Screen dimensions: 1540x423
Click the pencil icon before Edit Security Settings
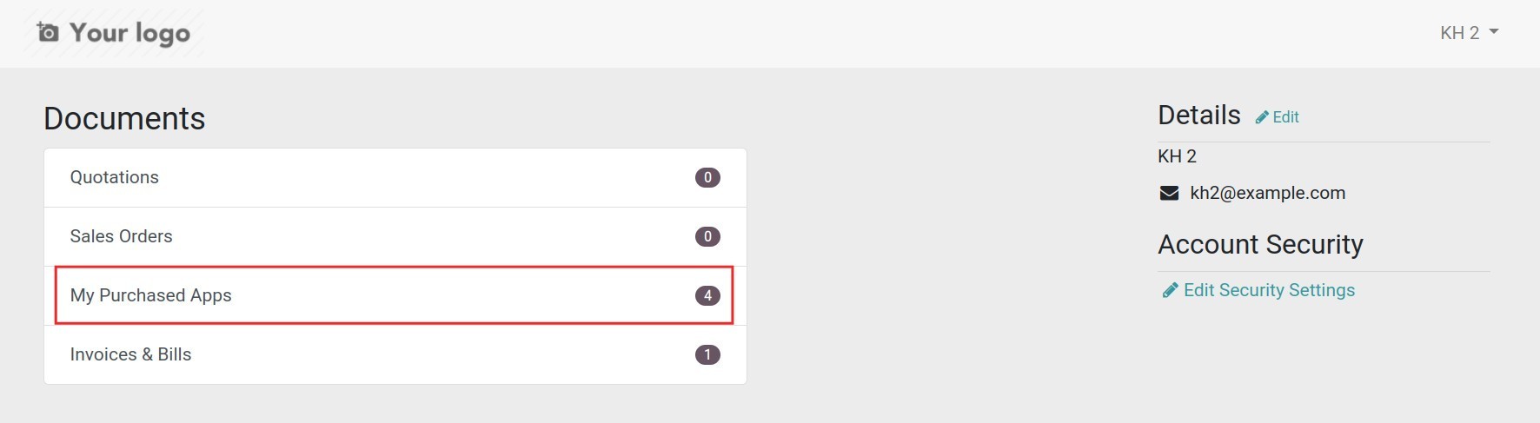point(1170,290)
